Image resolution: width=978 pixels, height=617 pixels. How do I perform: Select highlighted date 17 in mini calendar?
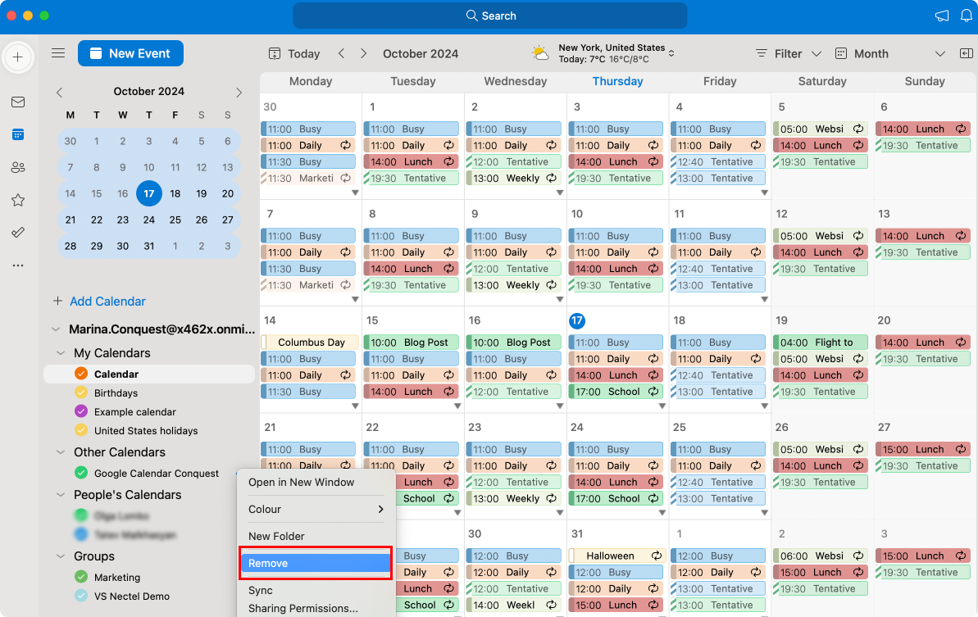148,193
